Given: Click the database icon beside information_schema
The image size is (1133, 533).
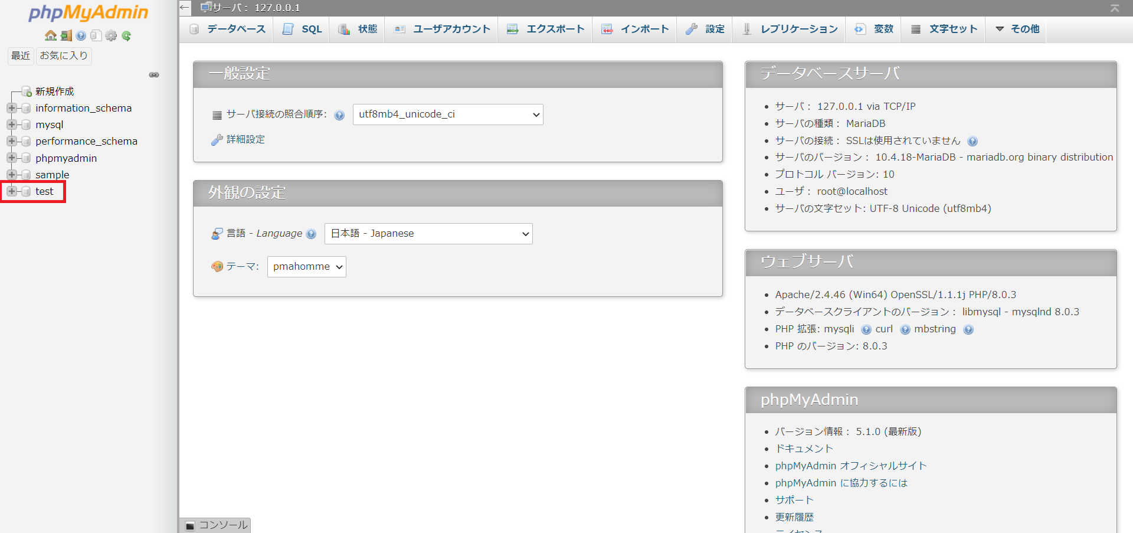Looking at the screenshot, I should point(26,109).
